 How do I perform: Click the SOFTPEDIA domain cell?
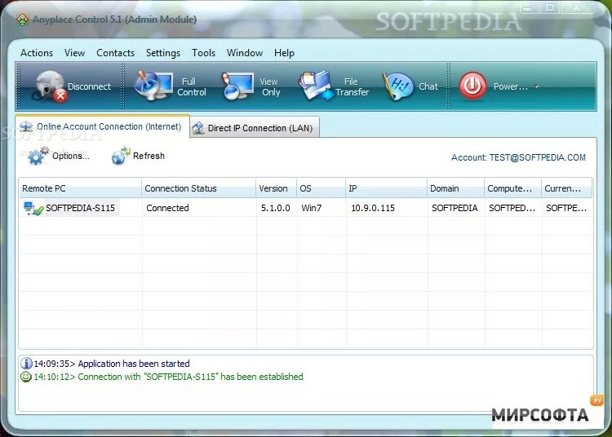(x=455, y=208)
